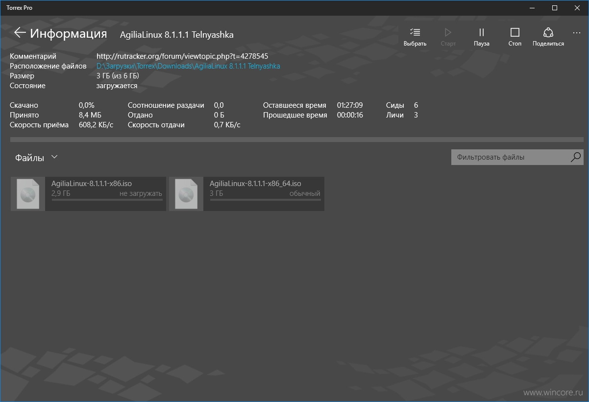The width and height of the screenshot is (589, 402).
Task: Go back with the arrow next to Информация
Action: (20, 33)
